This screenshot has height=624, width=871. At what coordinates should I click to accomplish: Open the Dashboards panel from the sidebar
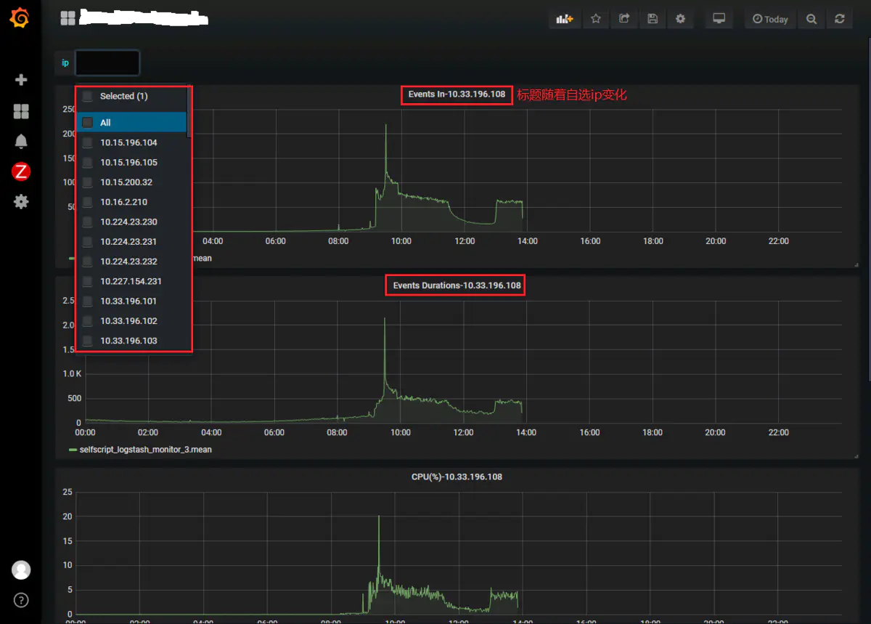click(20, 110)
